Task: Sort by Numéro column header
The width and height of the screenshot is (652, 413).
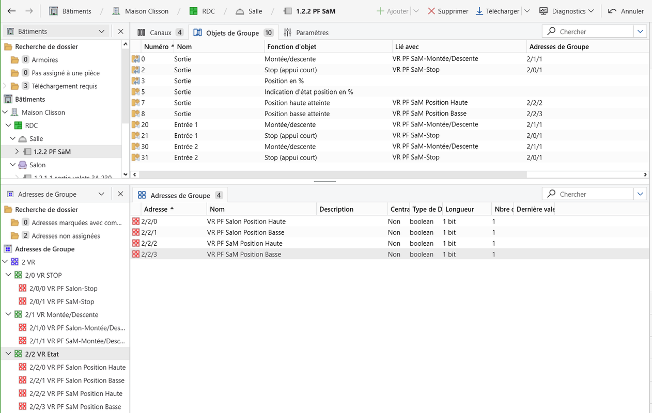Action: point(157,46)
